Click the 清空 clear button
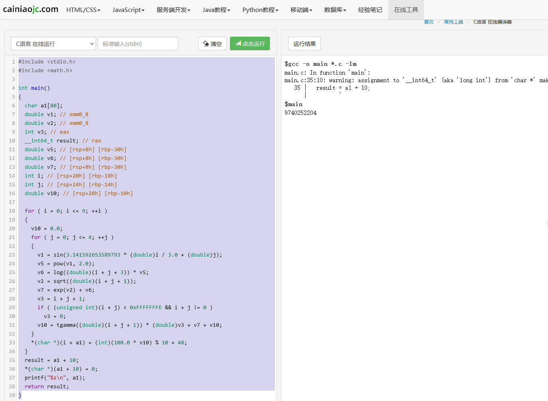This screenshot has width=548, height=401. [x=212, y=43]
